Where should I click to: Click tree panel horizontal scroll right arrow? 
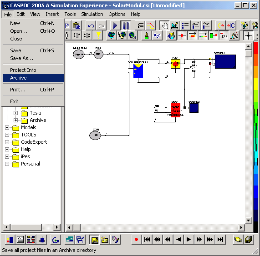click(x=57, y=227)
